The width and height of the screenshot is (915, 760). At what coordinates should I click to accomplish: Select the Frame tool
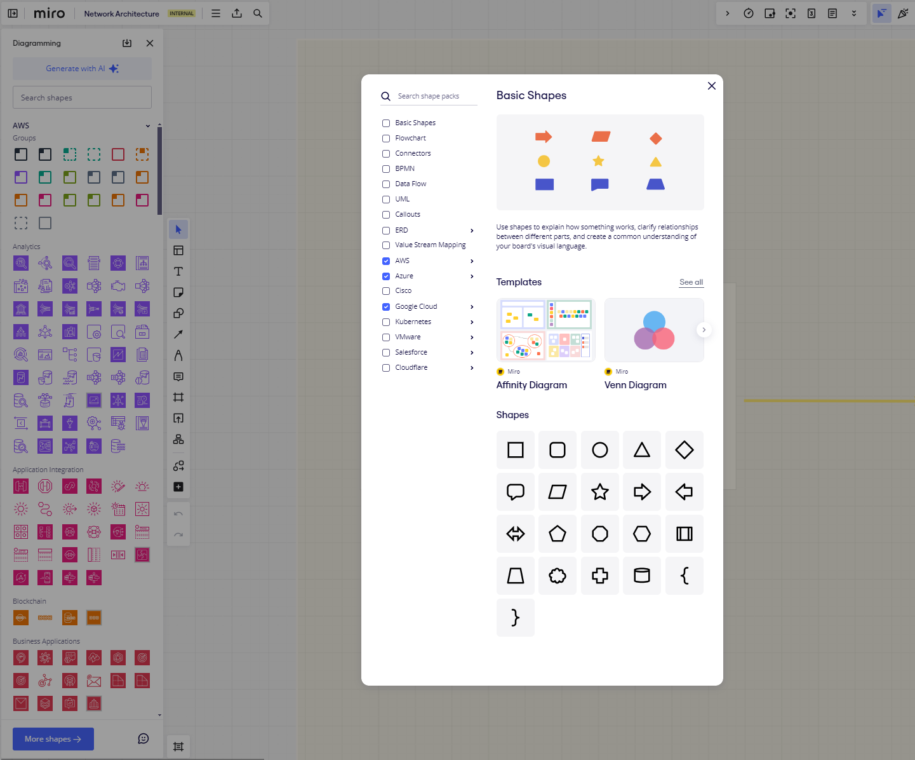(178, 397)
